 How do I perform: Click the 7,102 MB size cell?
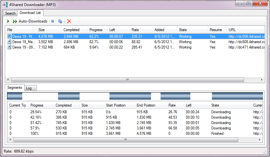tap(45, 47)
